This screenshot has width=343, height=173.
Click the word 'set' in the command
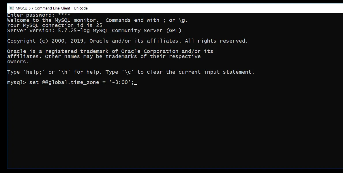pyautogui.click(x=34, y=82)
